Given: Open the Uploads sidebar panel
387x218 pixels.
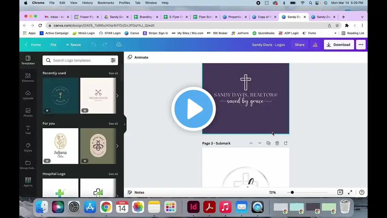Looking at the screenshot, I should point(28,95).
